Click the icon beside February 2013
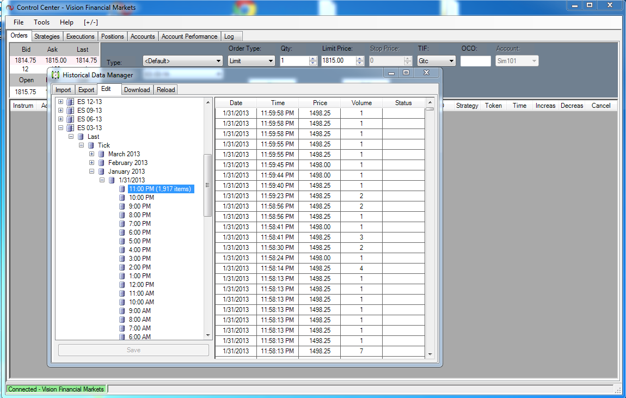This screenshot has width=626, height=398. tap(101, 163)
